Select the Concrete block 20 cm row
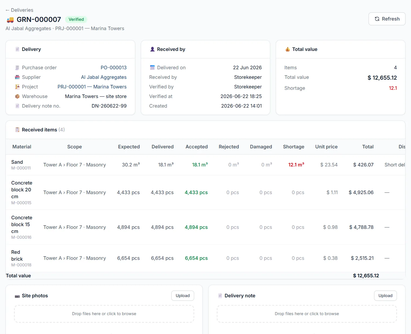The image size is (411, 334). coord(206,192)
